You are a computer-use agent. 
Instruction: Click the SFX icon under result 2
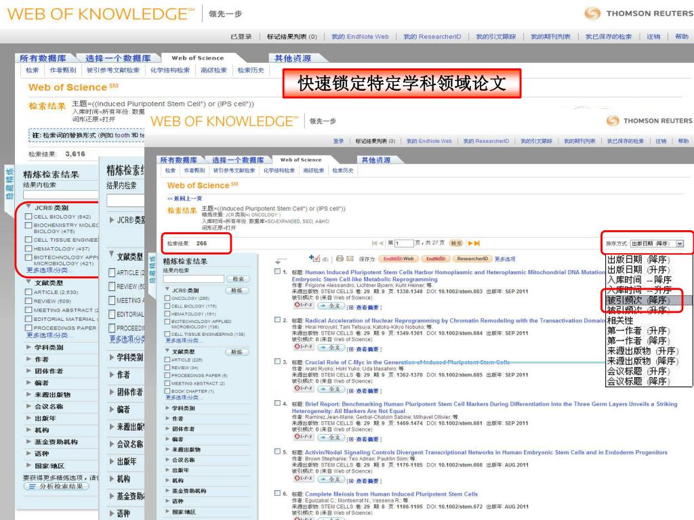coord(304,347)
